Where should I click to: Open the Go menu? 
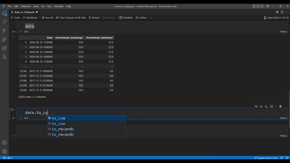[x=43, y=6]
